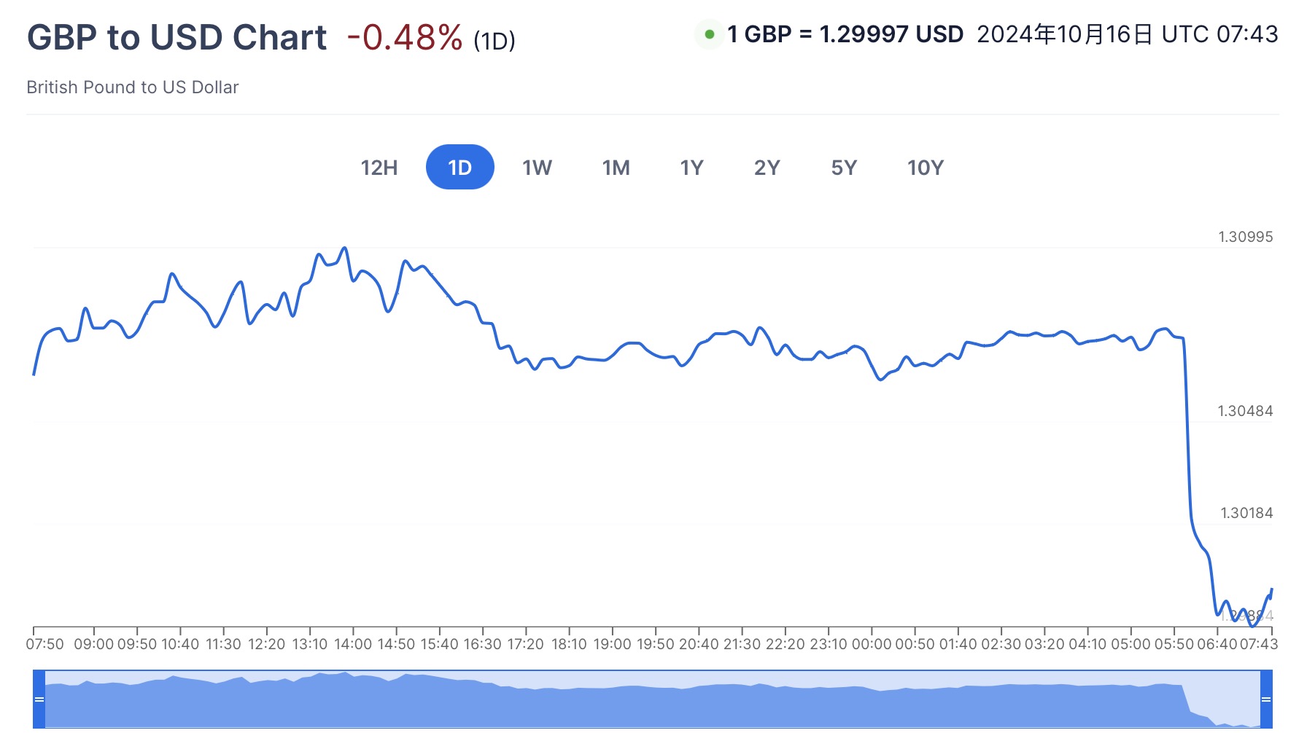Screen dimensions: 1307x733
Task: Click the 1 GBP = 1.29997 USD rate
Action: pos(845,34)
